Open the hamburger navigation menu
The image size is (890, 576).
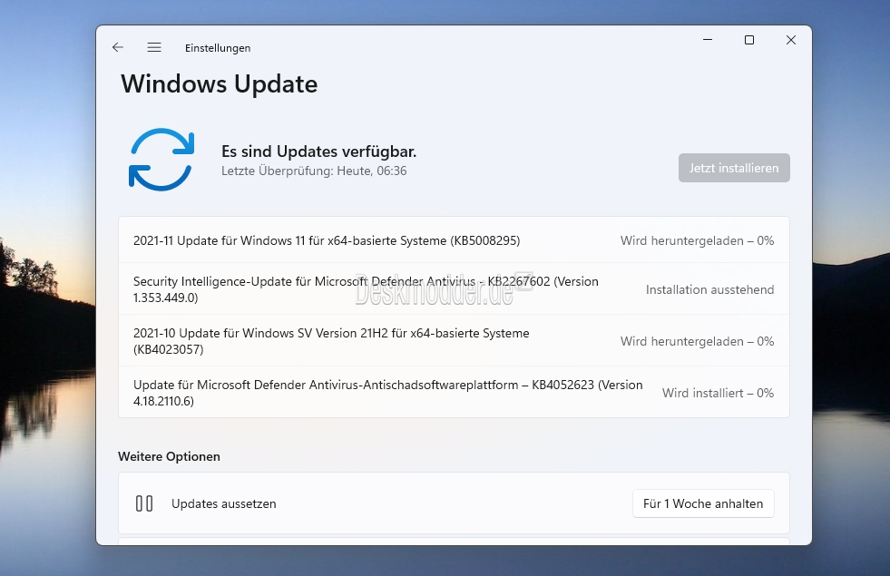pos(154,48)
